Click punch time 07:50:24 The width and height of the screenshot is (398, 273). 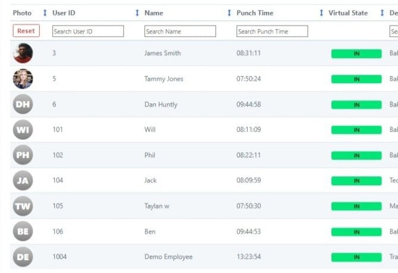(x=248, y=78)
